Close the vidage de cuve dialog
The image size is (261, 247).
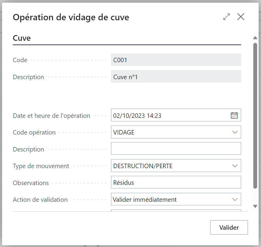(x=241, y=17)
